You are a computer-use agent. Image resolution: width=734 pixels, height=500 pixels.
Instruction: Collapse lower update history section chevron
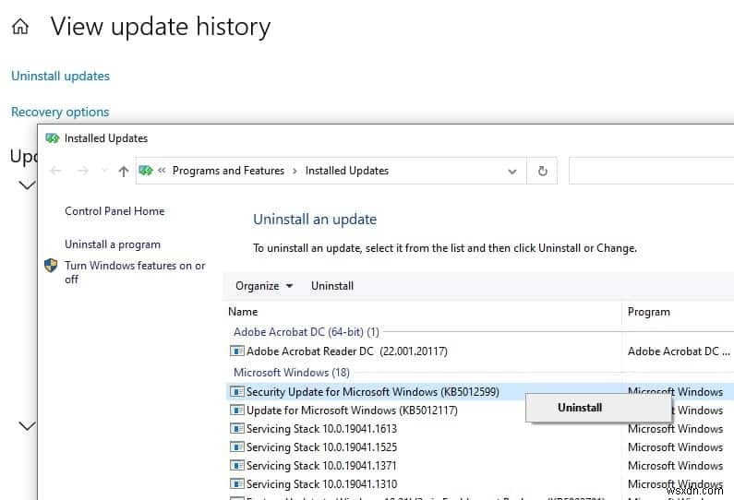[27, 425]
